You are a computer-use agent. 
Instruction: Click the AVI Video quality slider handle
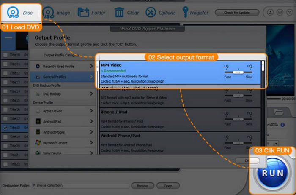238,96
